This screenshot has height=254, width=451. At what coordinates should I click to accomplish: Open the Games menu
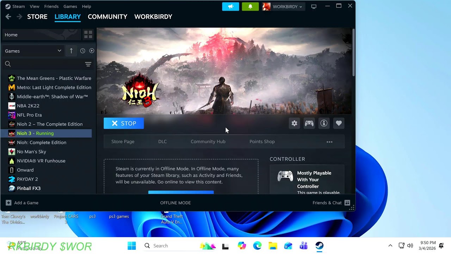pos(70,6)
